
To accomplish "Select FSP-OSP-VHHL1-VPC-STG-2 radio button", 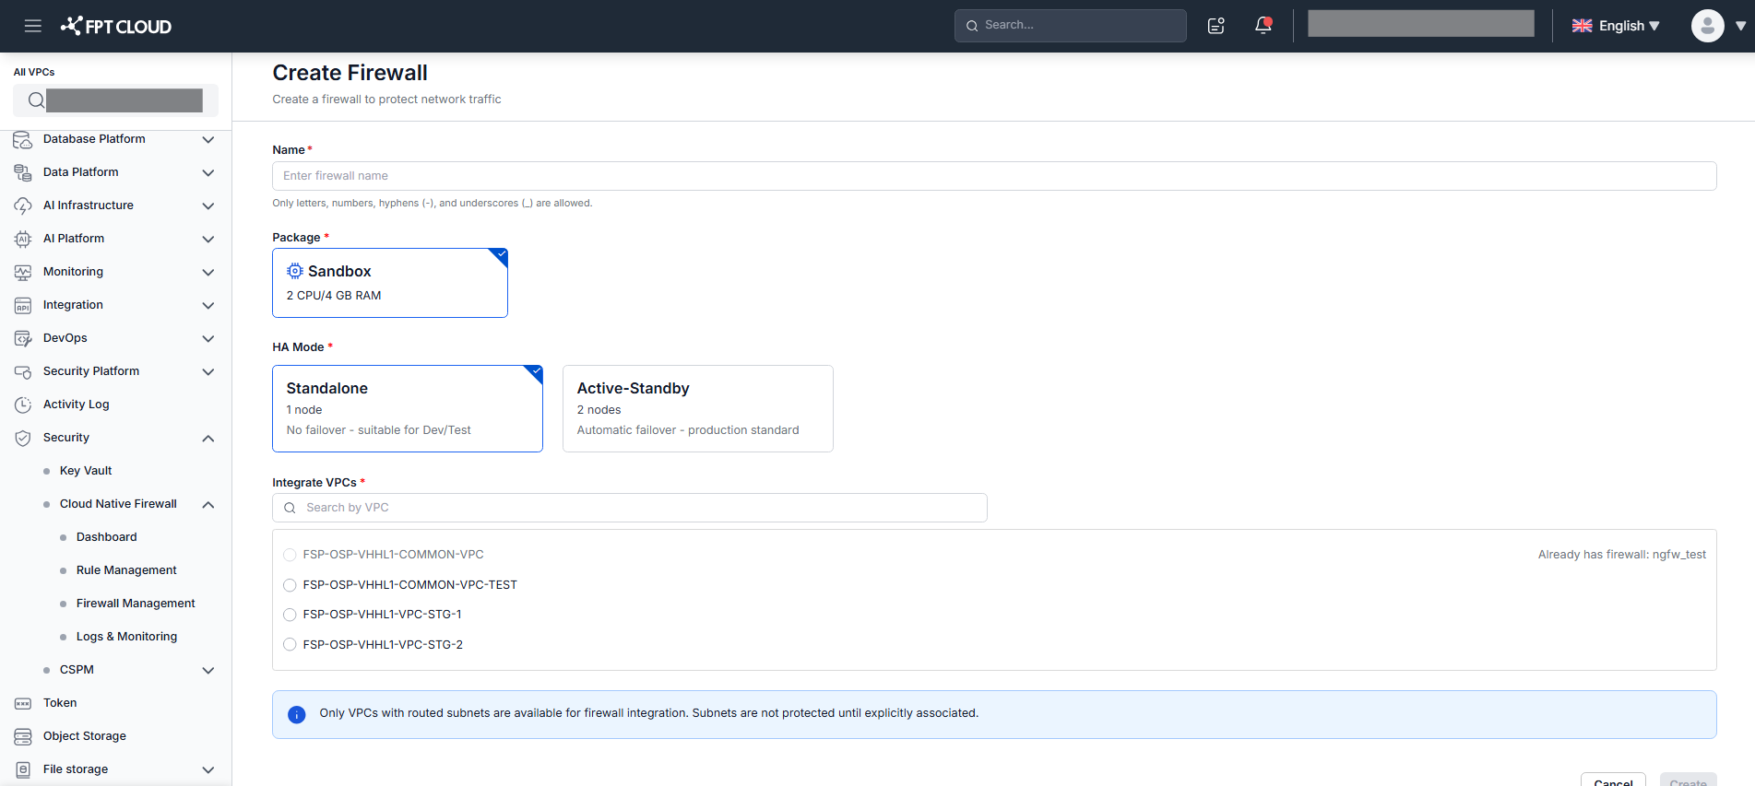I will click(290, 645).
